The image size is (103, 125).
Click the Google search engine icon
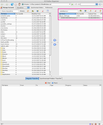pyautogui.click(x=100, y=4)
